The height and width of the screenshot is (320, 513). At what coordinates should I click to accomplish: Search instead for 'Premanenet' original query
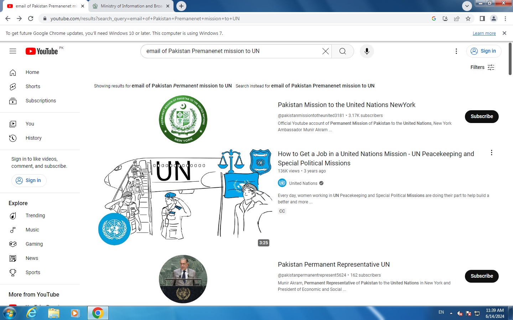(323, 86)
